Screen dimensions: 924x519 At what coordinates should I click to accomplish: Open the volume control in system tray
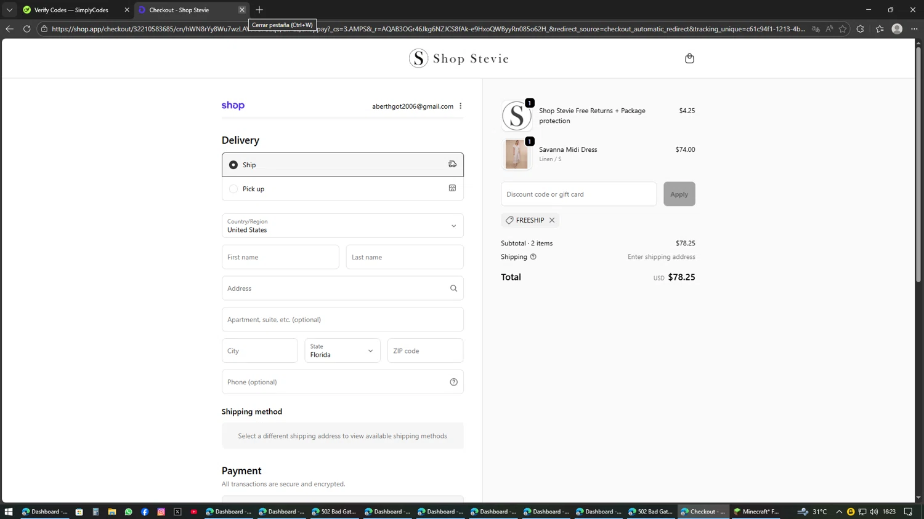[x=873, y=512]
